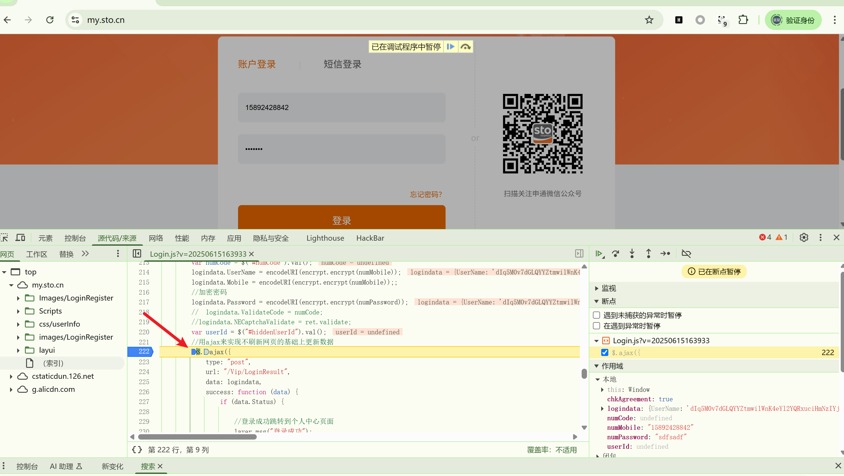Screen dimensions: 844x476
Task: Open the Lighthouse tab
Action: (x=325, y=238)
